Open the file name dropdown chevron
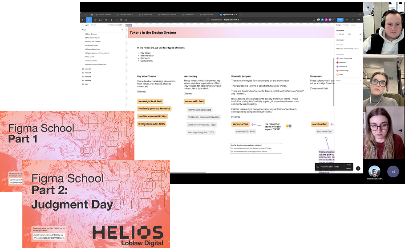 coord(241,20)
